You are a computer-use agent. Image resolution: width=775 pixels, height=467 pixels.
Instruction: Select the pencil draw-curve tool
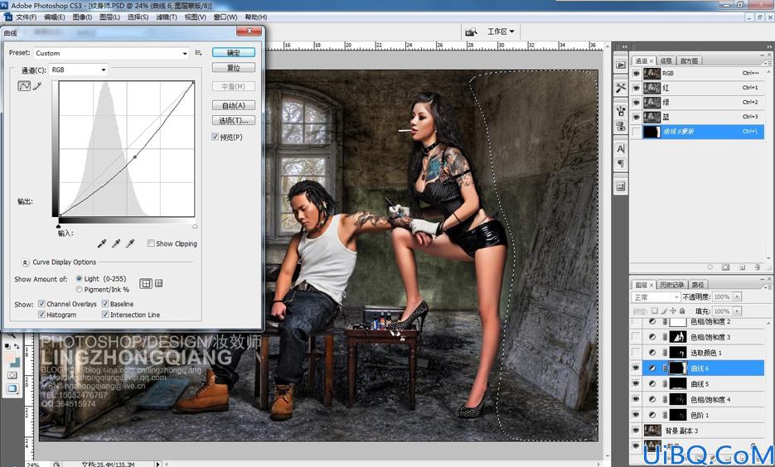coord(37,86)
